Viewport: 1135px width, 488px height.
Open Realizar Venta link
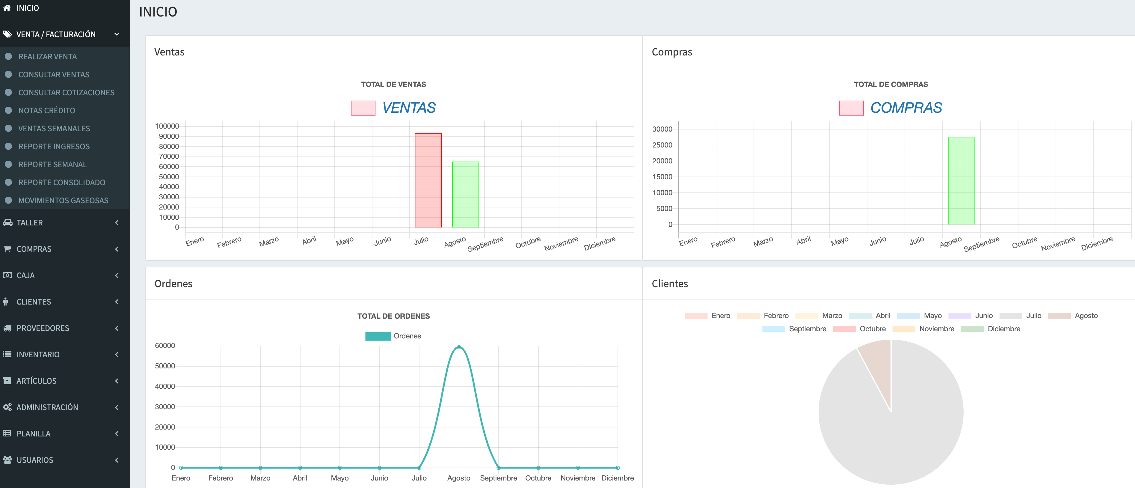[48, 56]
